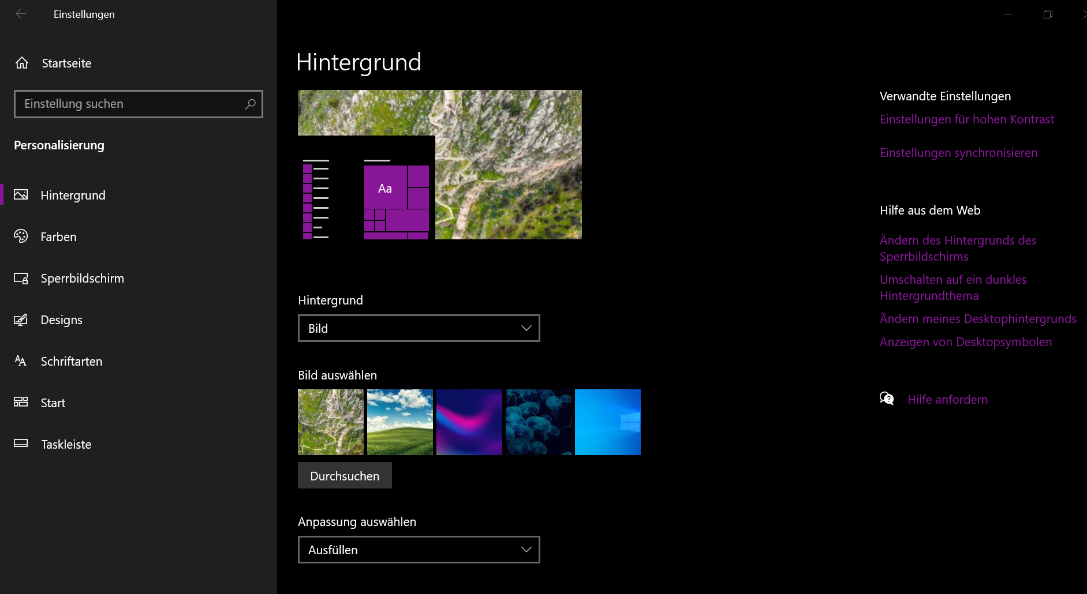
Task: Switch to the Designs page
Action: point(139,319)
